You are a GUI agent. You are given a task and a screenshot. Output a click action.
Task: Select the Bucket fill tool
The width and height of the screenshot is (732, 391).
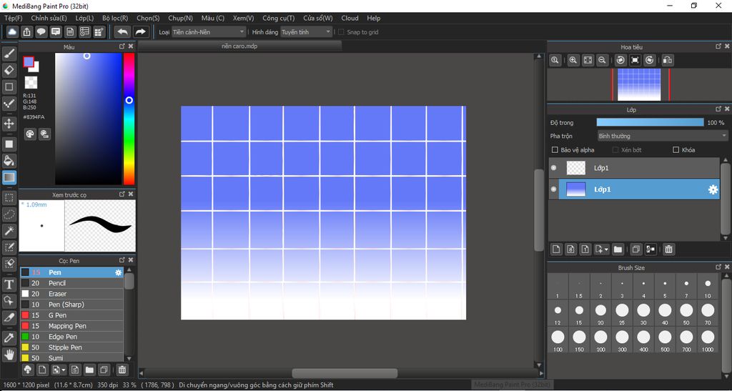pos(9,161)
